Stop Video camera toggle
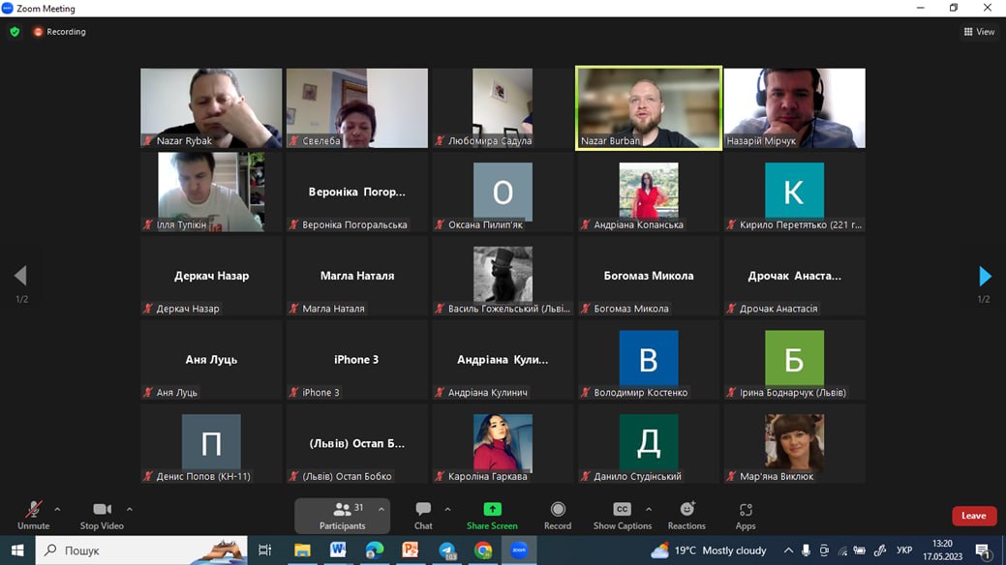This screenshot has height=565, width=1006. (102, 515)
